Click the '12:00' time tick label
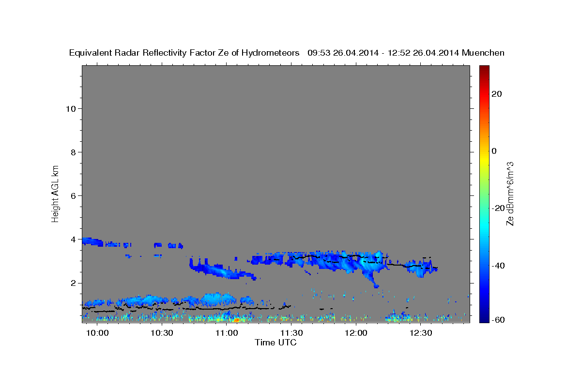Image resolution: width=581 pixels, height=387 pixels. [356, 333]
